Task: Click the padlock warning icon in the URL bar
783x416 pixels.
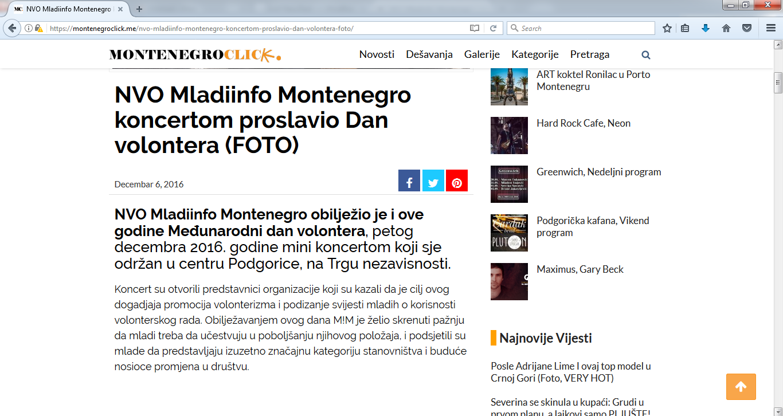Action: [x=38, y=28]
